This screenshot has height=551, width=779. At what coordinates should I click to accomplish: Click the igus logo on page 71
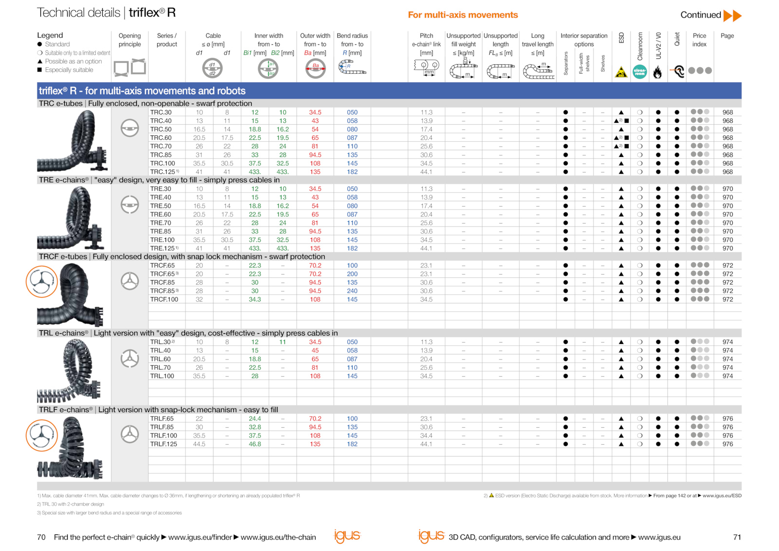[x=431, y=536]
